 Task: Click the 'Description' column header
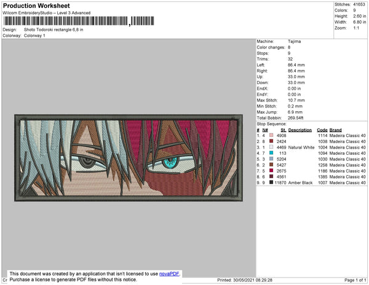(x=300, y=130)
